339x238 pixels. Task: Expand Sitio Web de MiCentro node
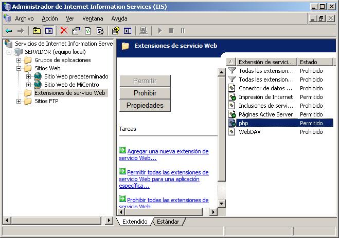tap(29, 85)
